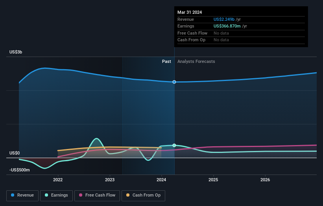Click the blue Revenue legend dot

13,195
